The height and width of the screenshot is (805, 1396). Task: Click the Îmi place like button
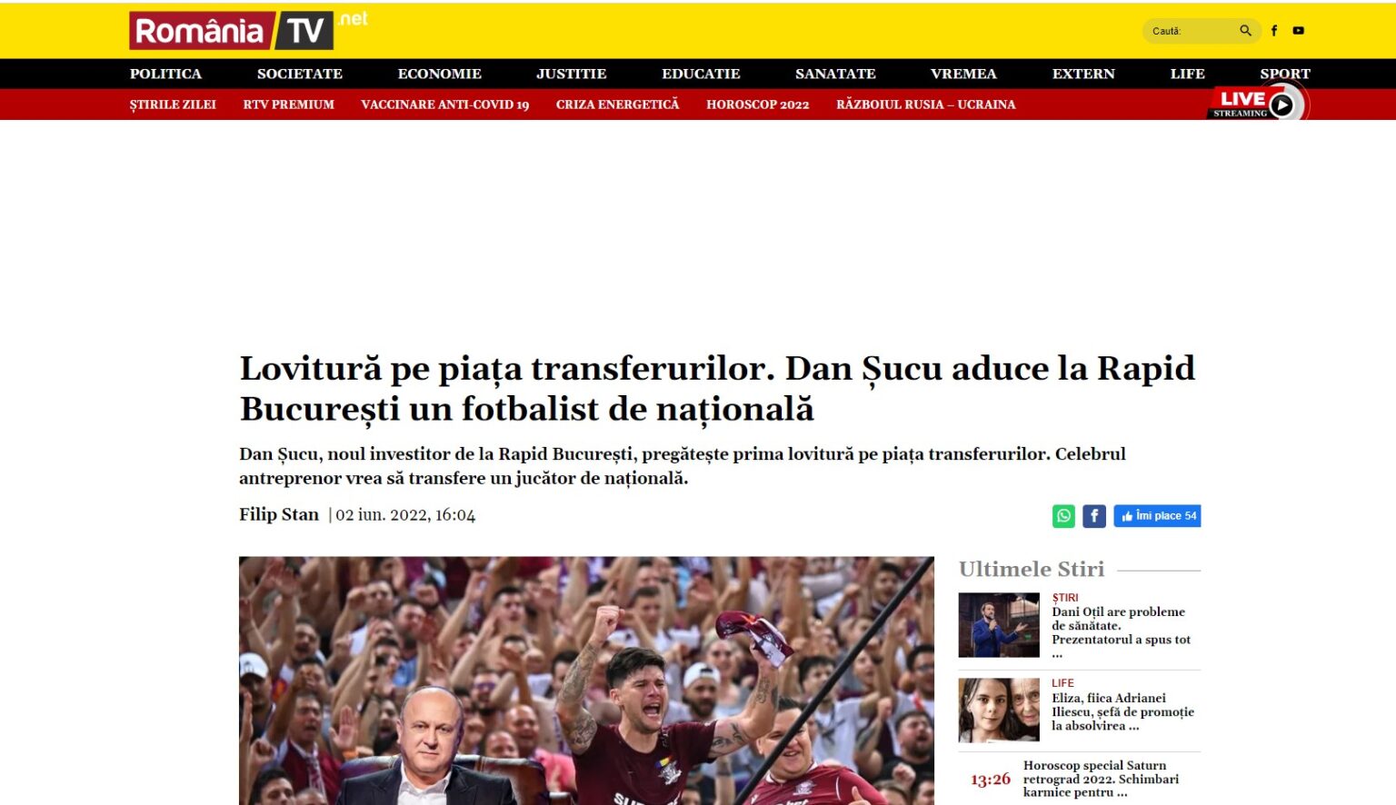pyautogui.click(x=1157, y=516)
